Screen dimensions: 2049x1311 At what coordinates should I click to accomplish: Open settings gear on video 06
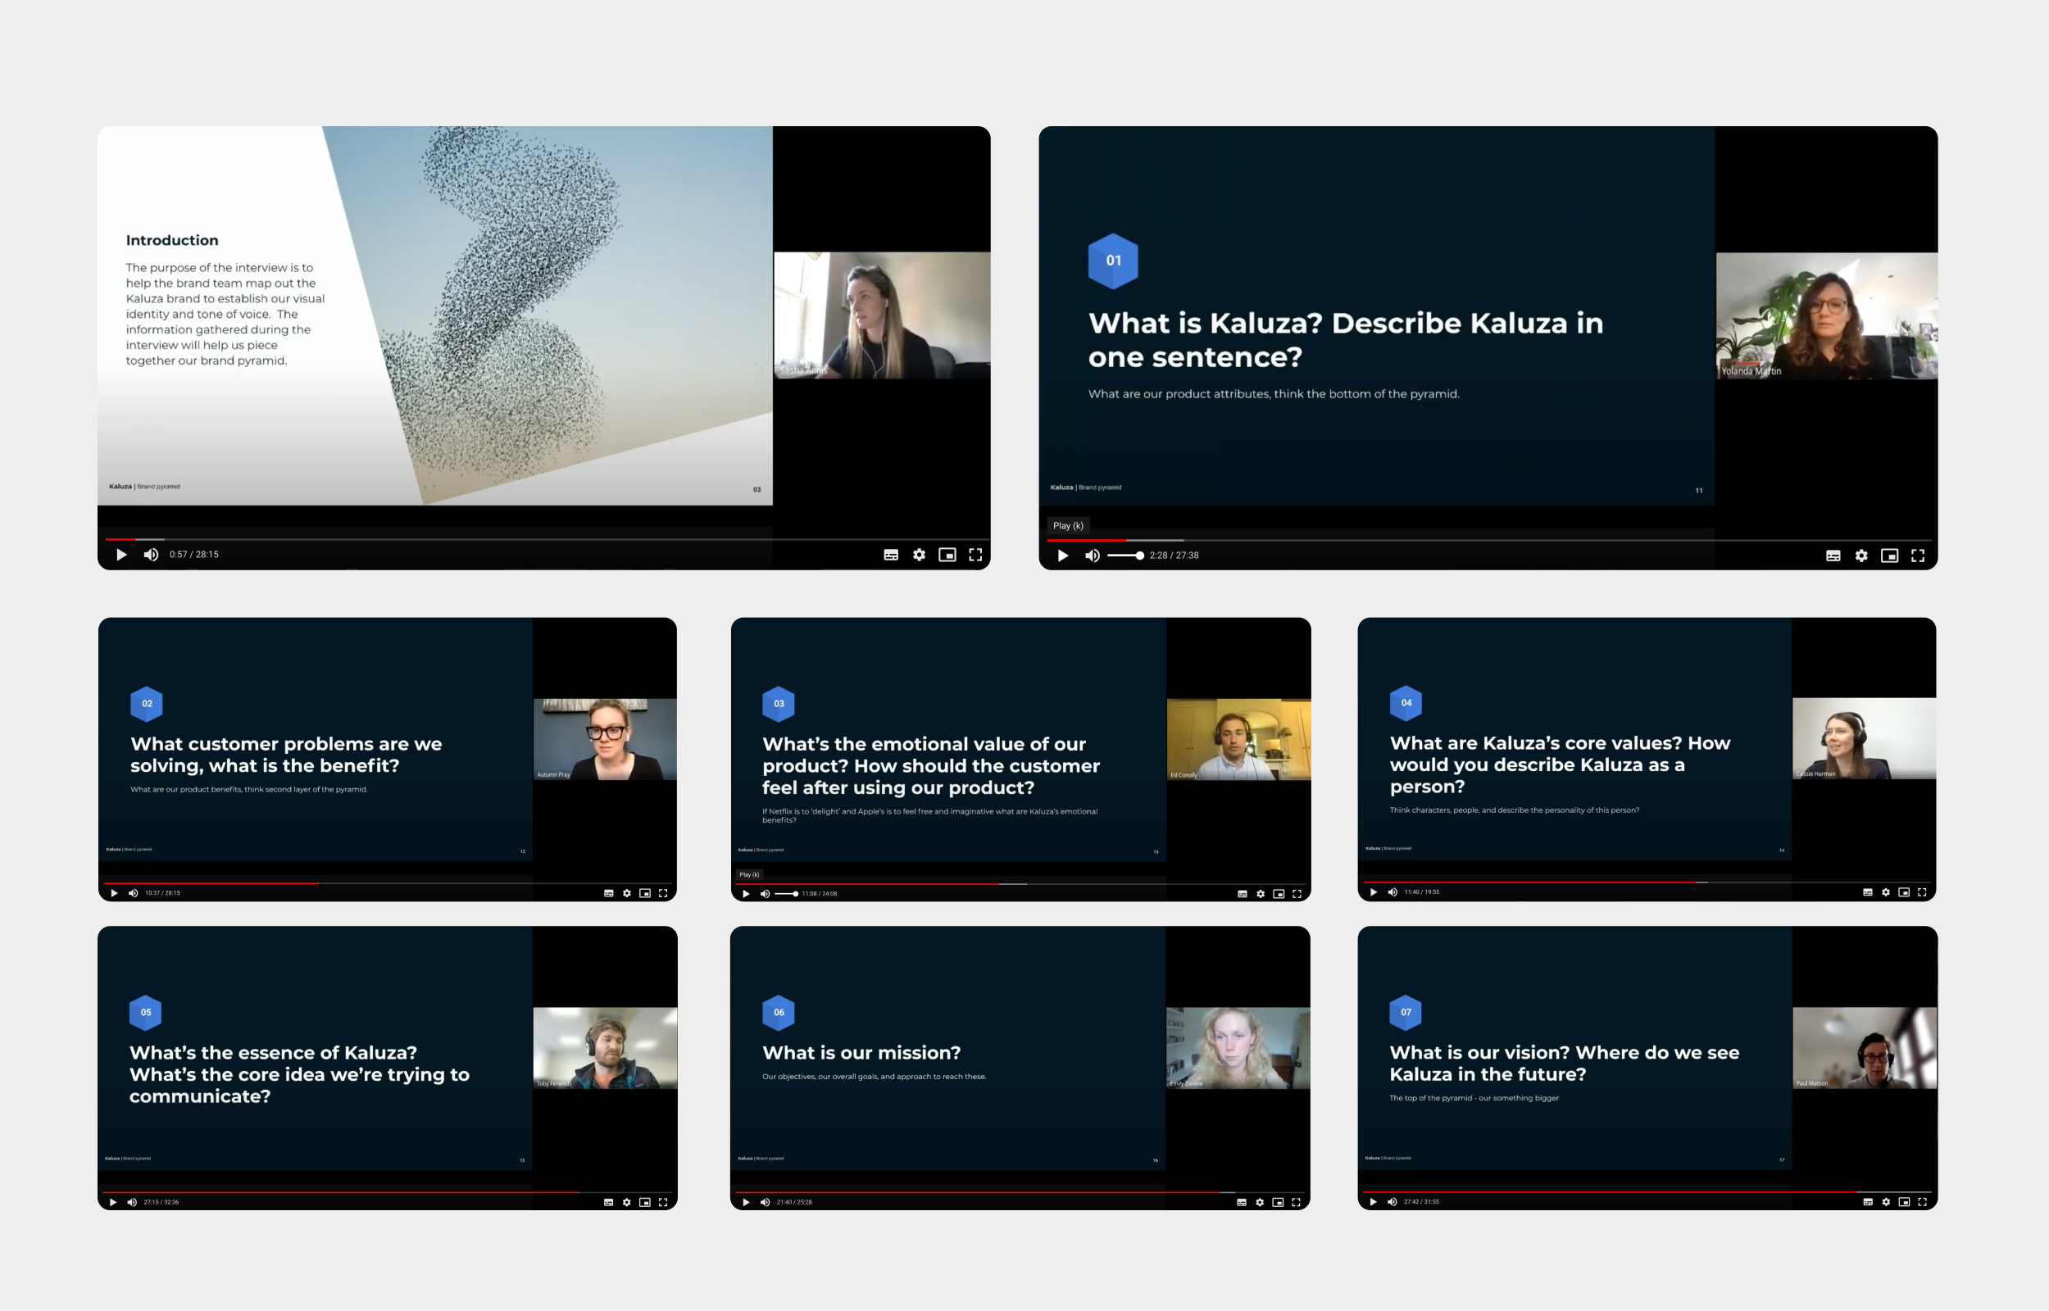pyautogui.click(x=1259, y=1202)
